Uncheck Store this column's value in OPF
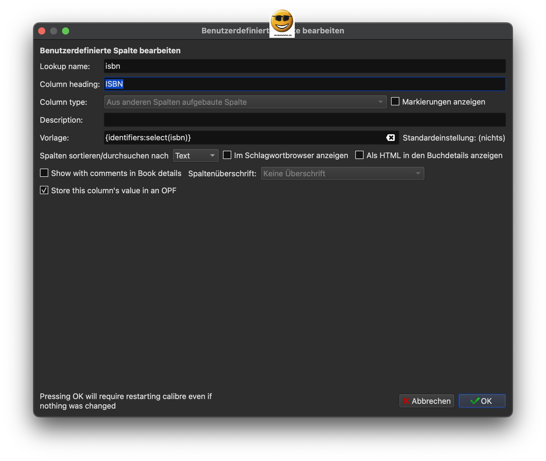The image size is (546, 461). tap(44, 190)
